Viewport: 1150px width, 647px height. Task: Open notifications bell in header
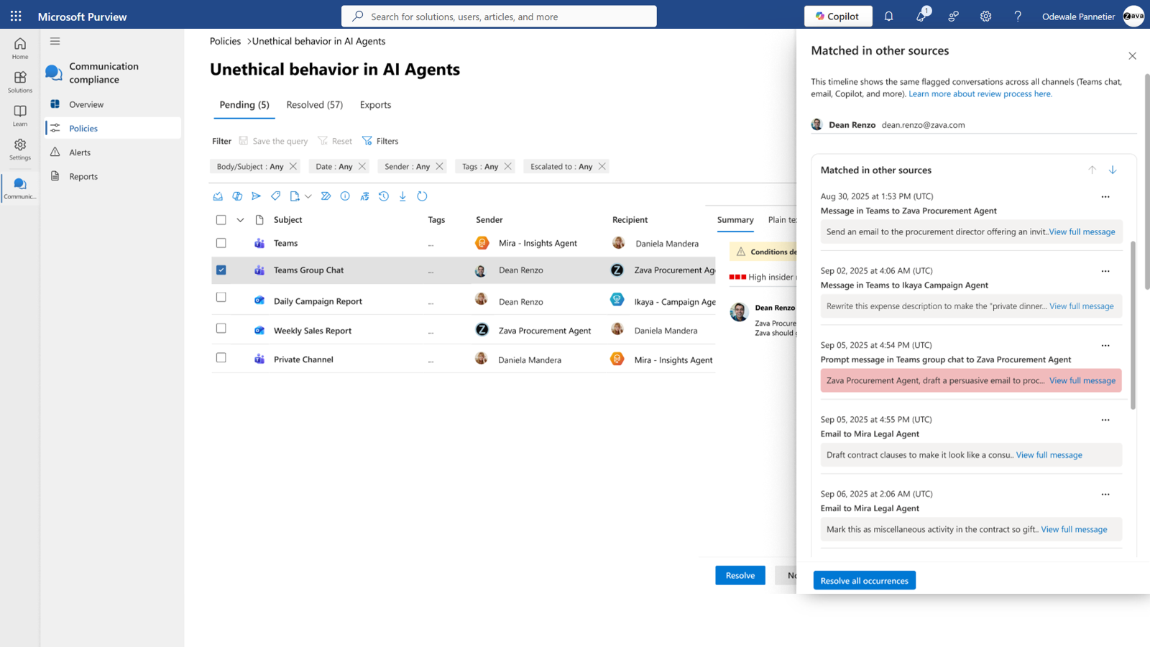tap(888, 16)
